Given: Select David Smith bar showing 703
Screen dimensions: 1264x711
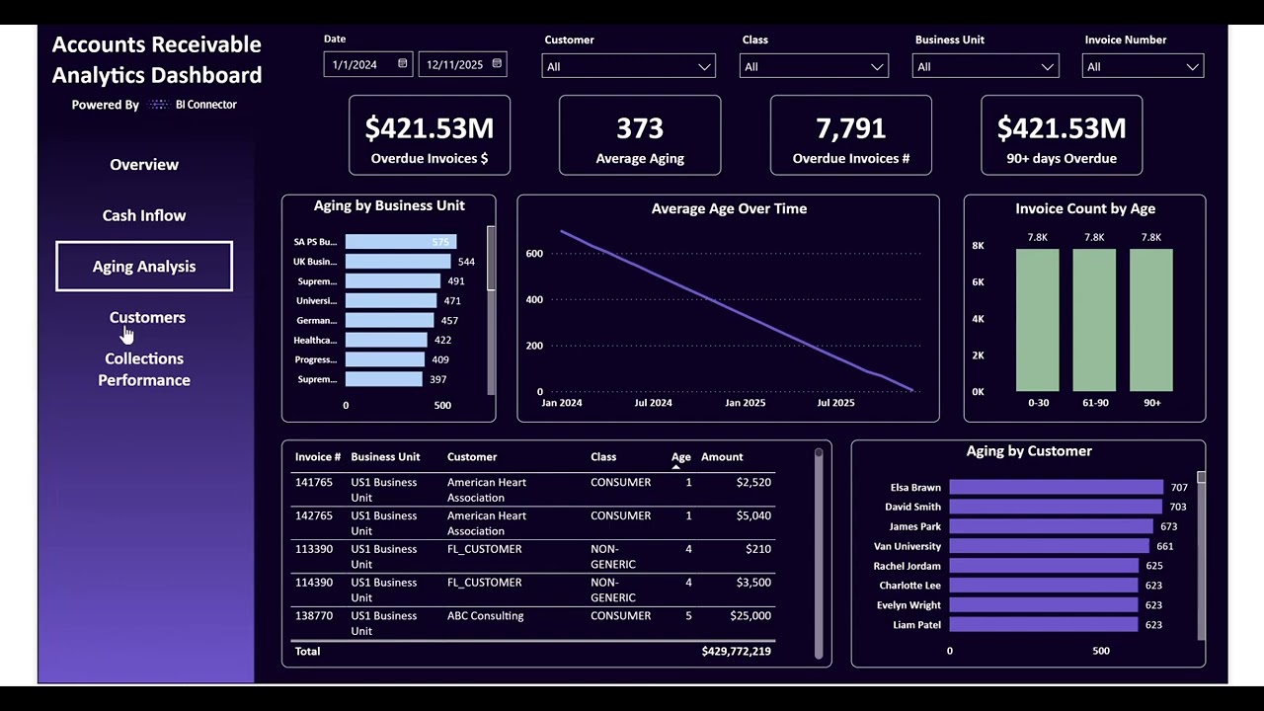Looking at the screenshot, I should 1056,507.
